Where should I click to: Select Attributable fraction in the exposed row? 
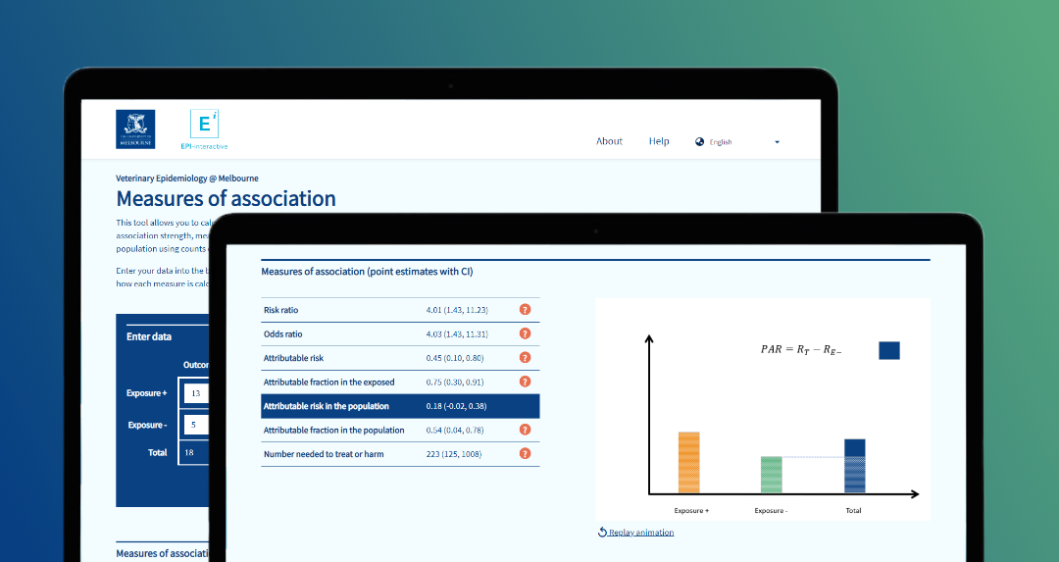[400, 383]
